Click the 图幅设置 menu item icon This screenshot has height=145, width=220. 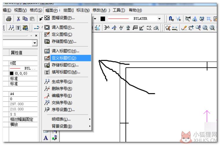47,18
